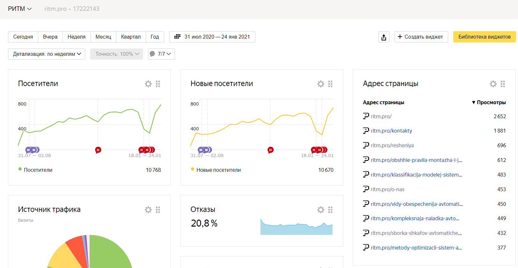
Task: Open Детализация: по неделям dropdown
Action: 47,54
